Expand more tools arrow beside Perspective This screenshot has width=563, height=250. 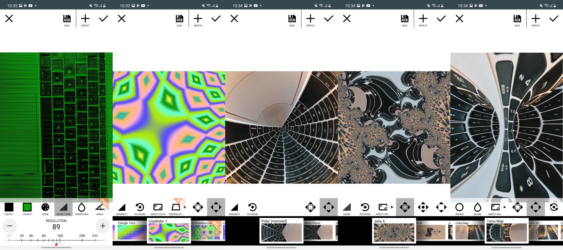tap(185, 207)
